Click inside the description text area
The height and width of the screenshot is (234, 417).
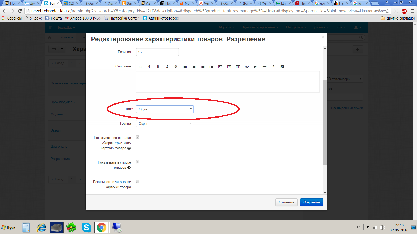(228, 82)
